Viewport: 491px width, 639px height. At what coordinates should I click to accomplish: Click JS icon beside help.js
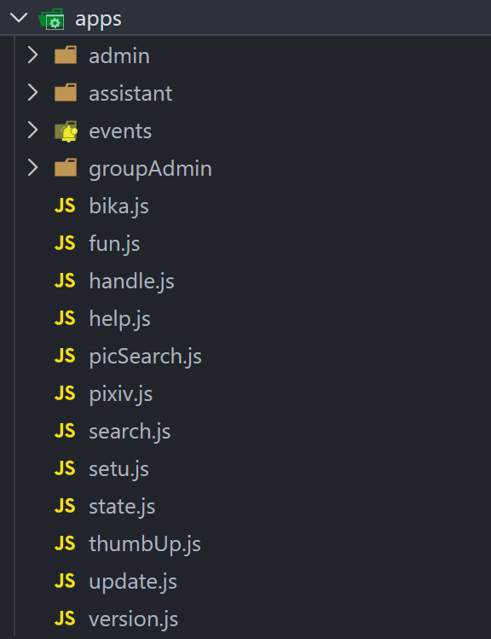pyautogui.click(x=65, y=318)
